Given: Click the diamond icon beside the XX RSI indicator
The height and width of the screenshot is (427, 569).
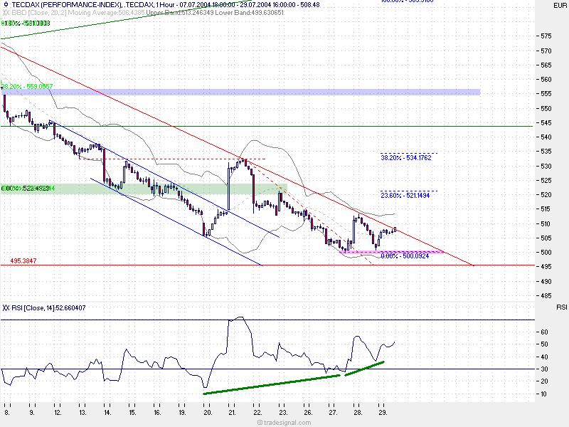Looking at the screenshot, I should click(x=6, y=308).
